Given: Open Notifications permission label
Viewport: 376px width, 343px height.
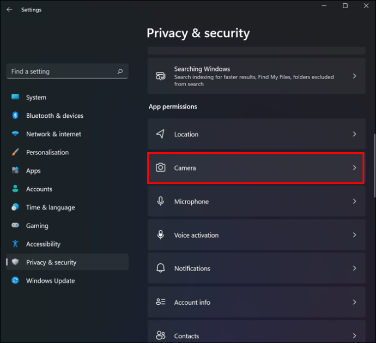Looking at the screenshot, I should (192, 269).
